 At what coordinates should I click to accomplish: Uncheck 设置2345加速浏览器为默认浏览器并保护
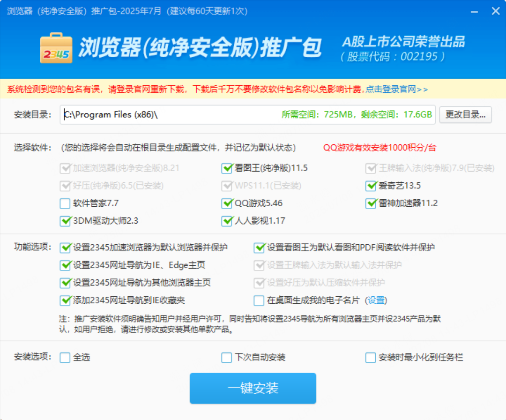point(65,247)
